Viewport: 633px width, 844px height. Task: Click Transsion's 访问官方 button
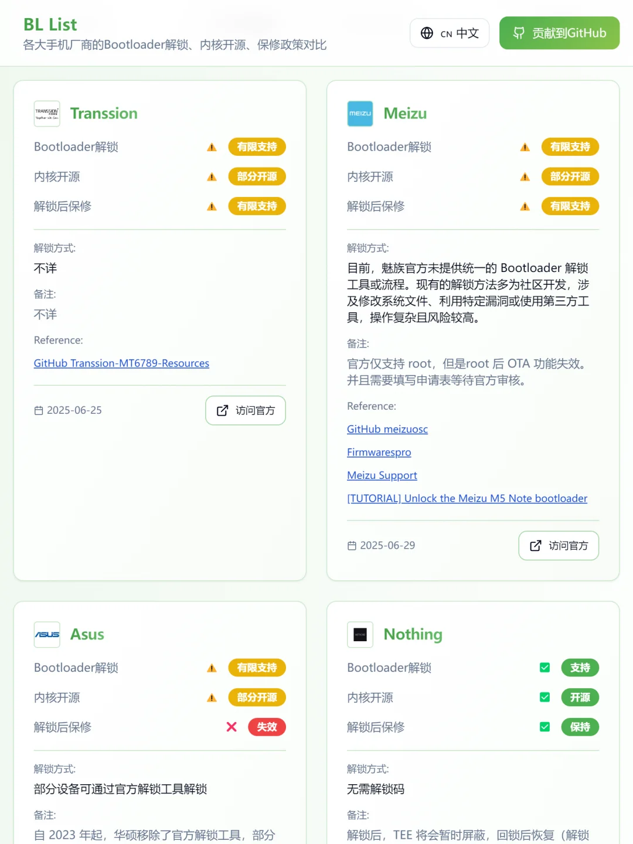click(x=245, y=410)
